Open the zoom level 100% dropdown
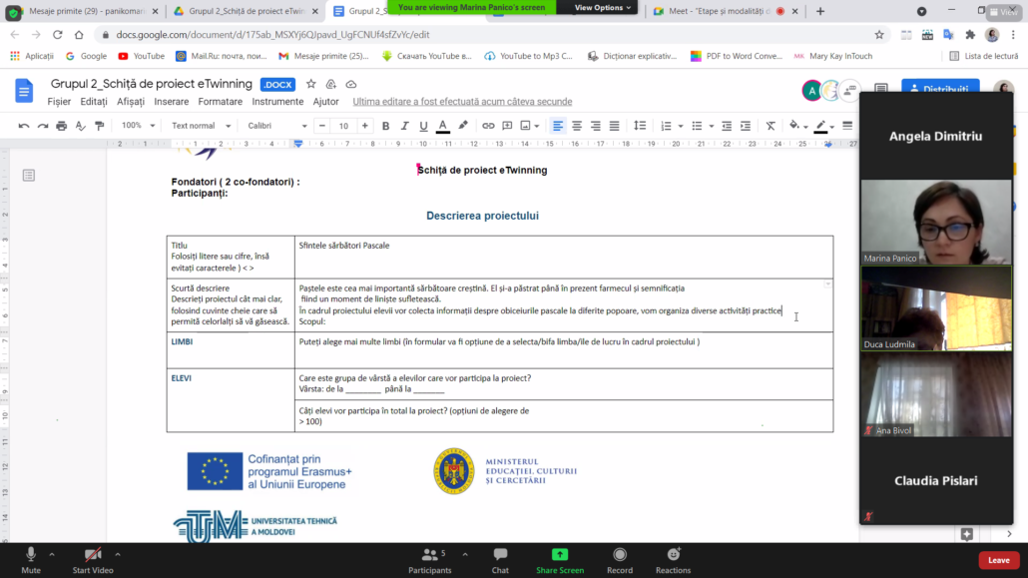This screenshot has height=578, width=1028. pos(138,126)
